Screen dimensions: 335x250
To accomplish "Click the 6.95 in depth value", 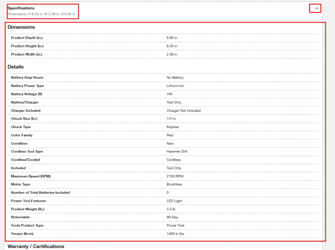I will tap(172, 38).
